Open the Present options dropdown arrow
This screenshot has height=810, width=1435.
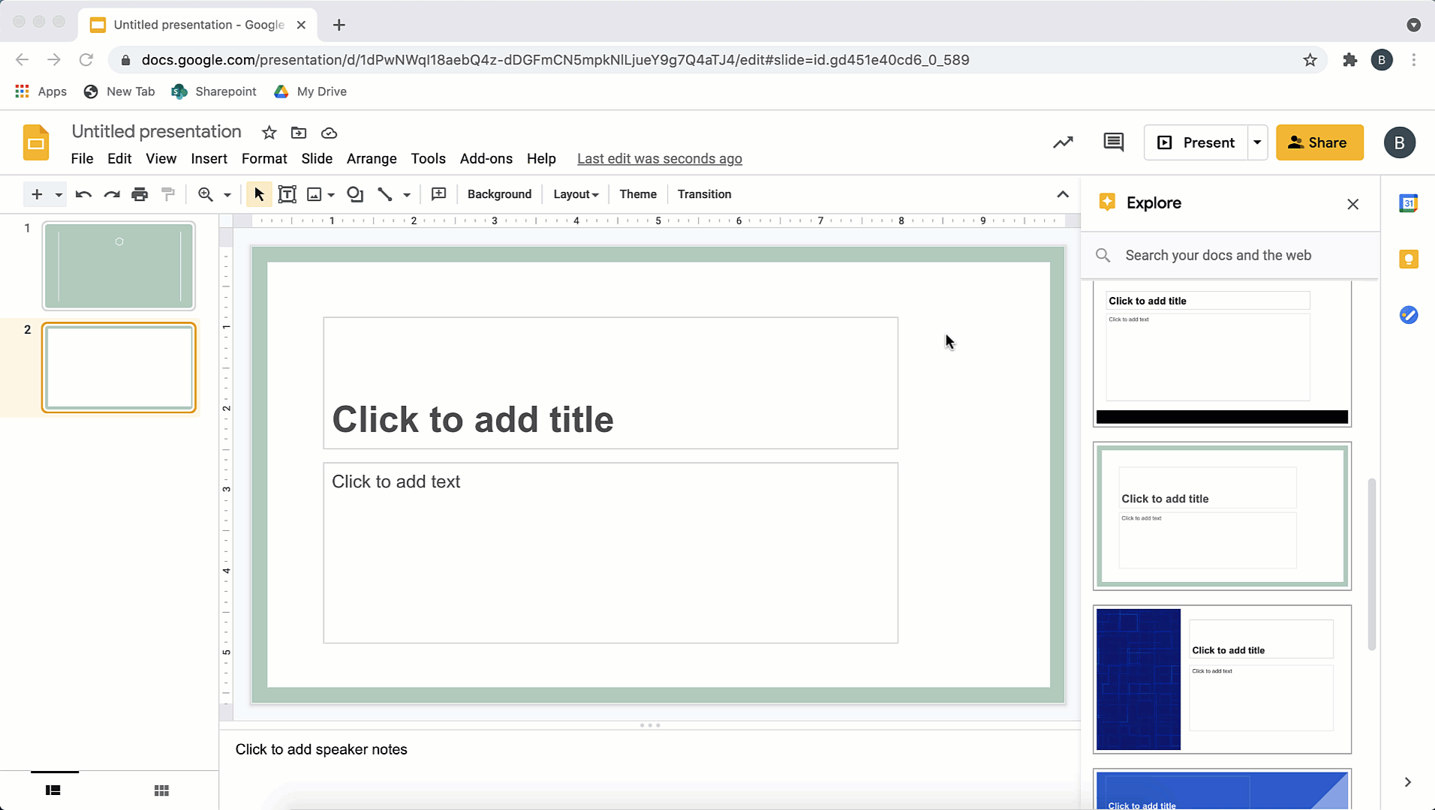[x=1257, y=142]
